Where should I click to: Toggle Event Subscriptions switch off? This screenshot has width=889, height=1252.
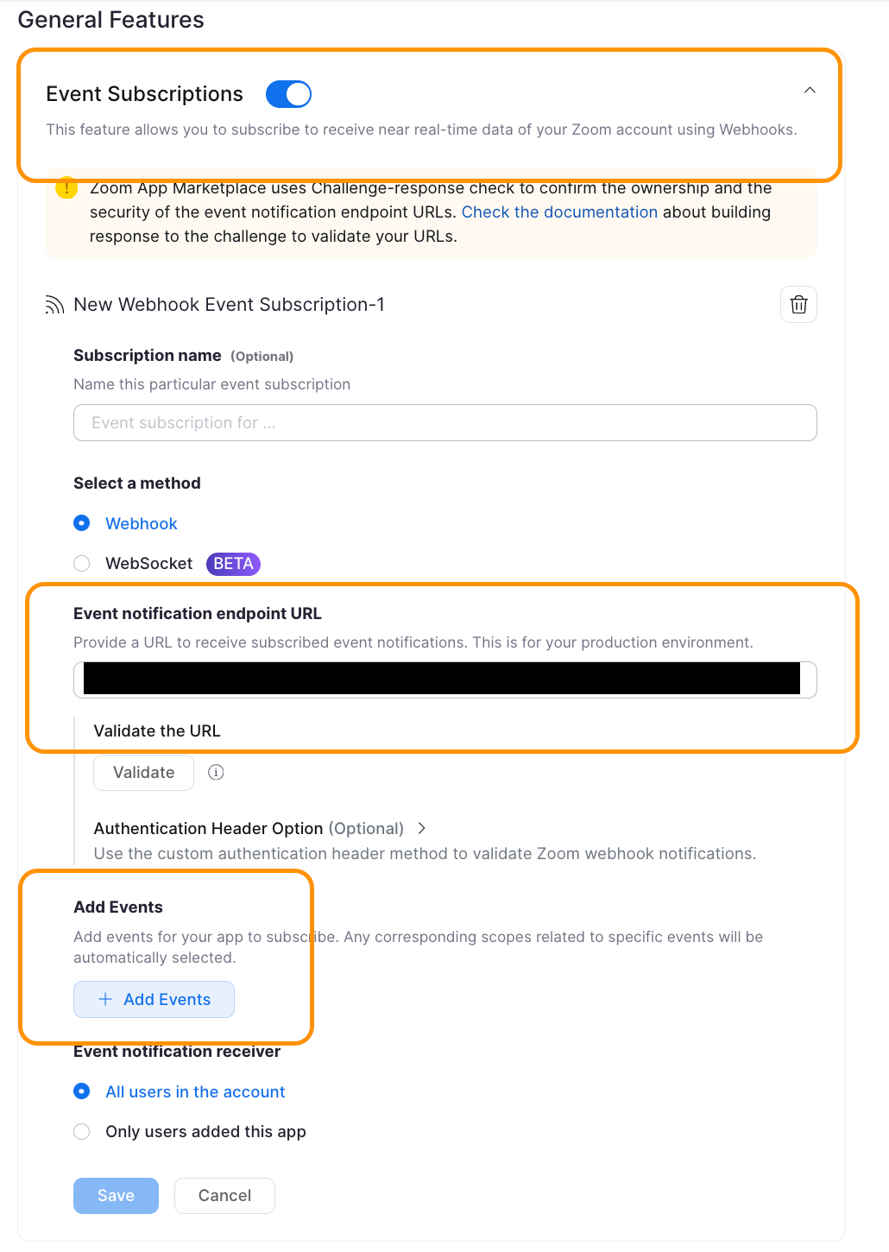click(288, 94)
